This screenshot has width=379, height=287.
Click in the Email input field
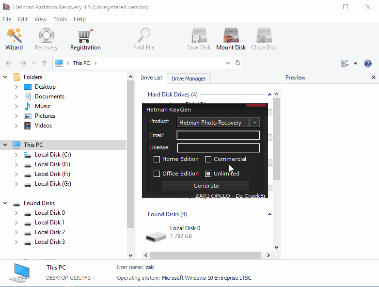(x=218, y=135)
